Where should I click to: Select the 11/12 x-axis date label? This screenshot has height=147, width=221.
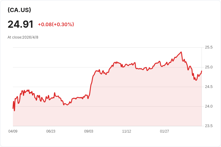click(127, 131)
